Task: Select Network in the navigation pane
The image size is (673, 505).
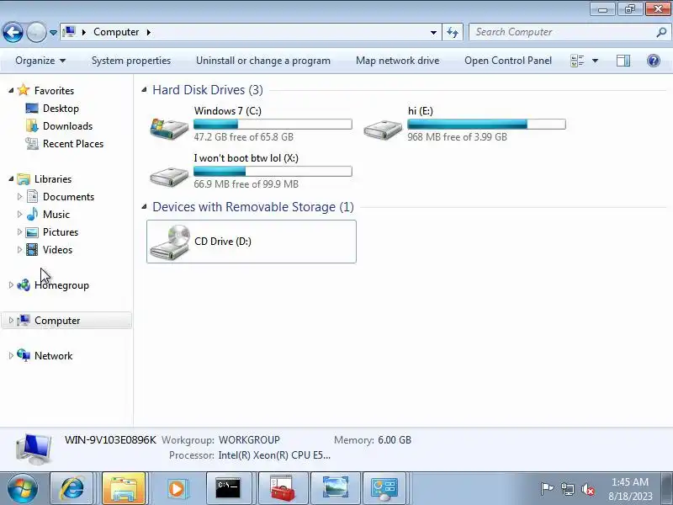Action: click(53, 355)
